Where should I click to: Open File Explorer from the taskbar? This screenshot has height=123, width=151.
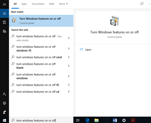96,120
